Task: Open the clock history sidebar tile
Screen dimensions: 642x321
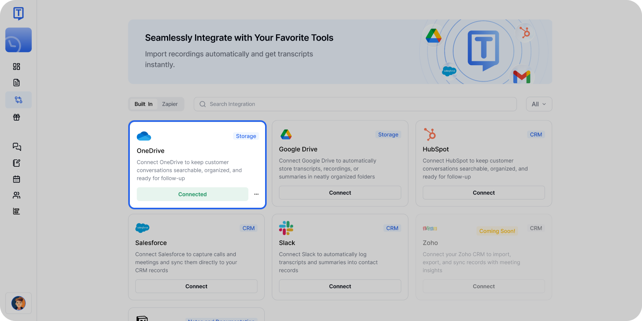Action: click(x=18, y=40)
